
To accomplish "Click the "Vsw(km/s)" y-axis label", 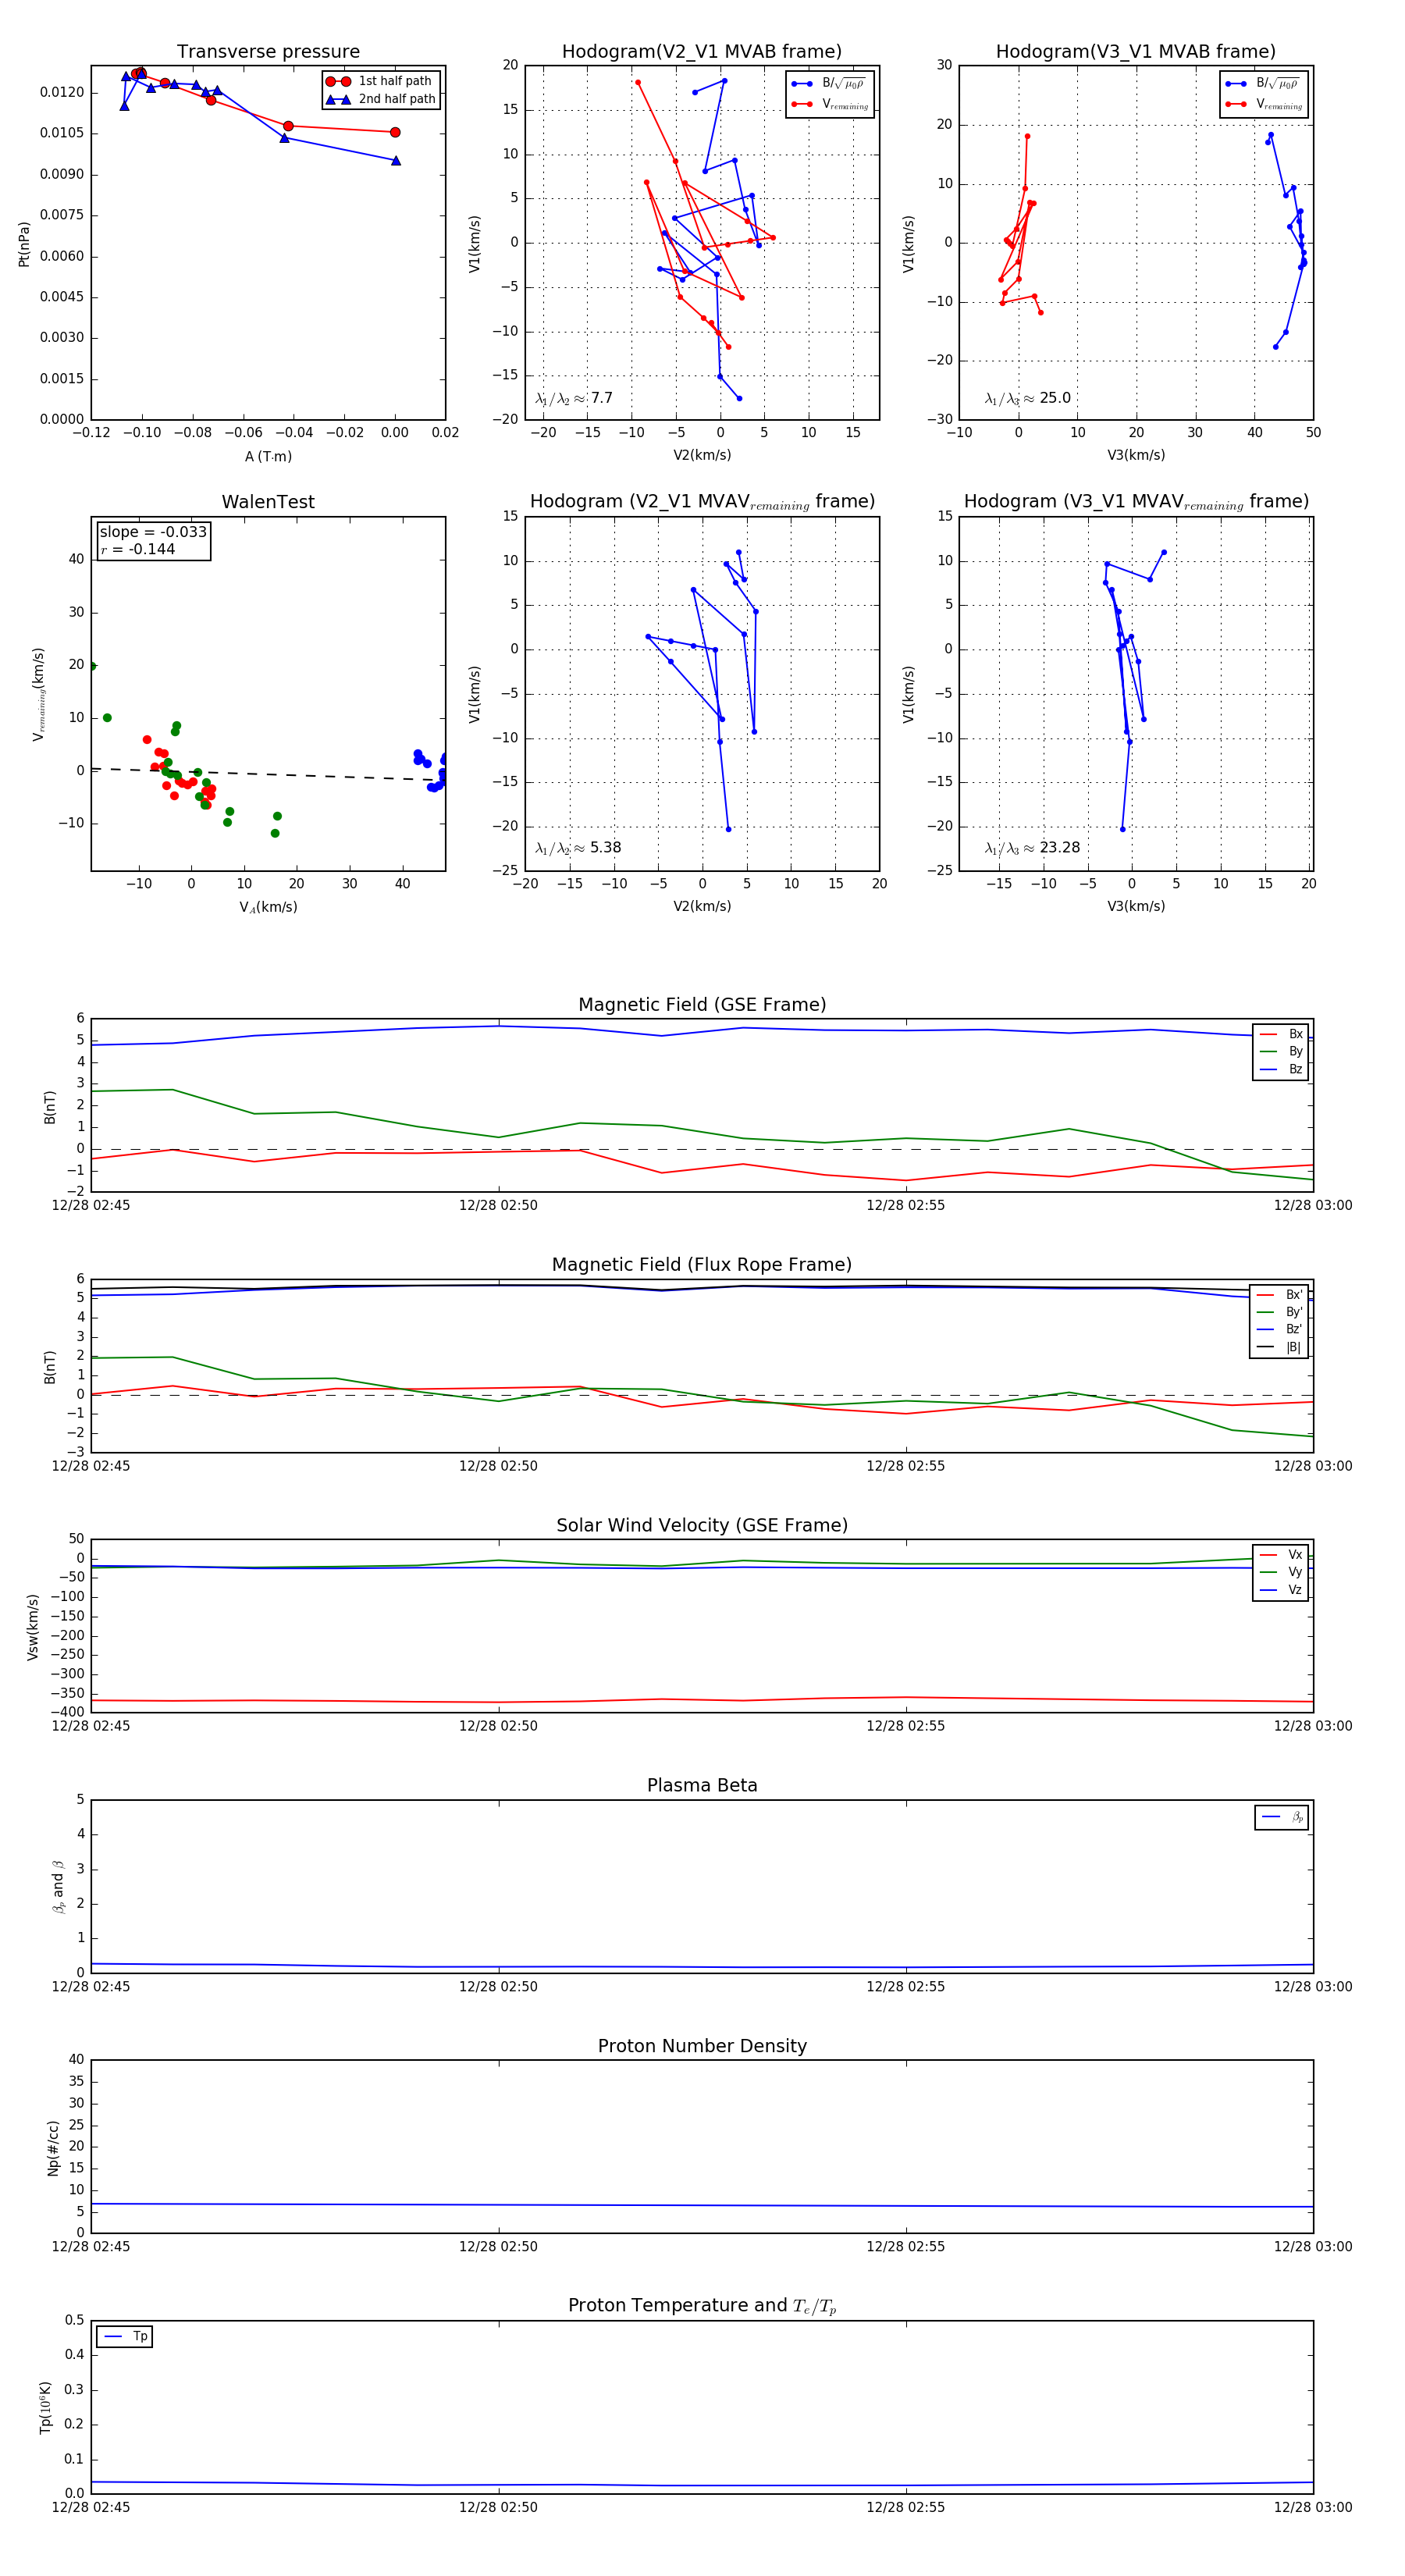I will tap(33, 1627).
